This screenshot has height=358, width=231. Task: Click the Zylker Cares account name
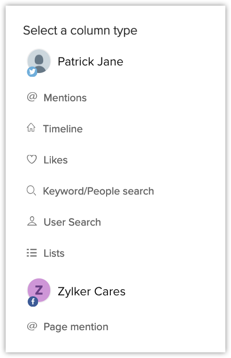[x=92, y=292]
